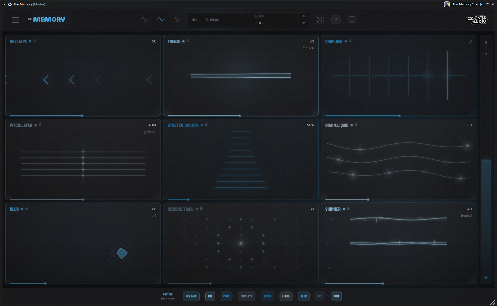The height and width of the screenshot is (306, 497).
Task: Click the modulation dots icon in the toolbar
Action: (x=177, y=20)
